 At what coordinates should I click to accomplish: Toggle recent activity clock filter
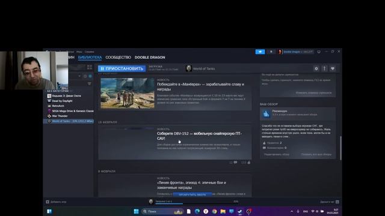[x=85, y=76]
